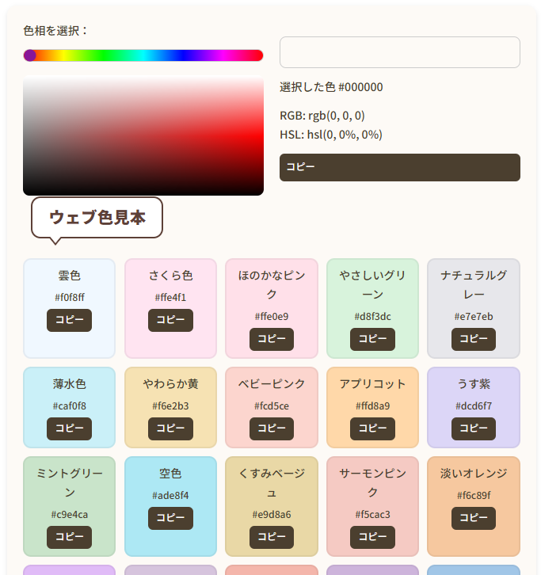This screenshot has width=560, height=575.
Task: Copy the うす紫 #dcd6f7 color
Action: (x=473, y=429)
